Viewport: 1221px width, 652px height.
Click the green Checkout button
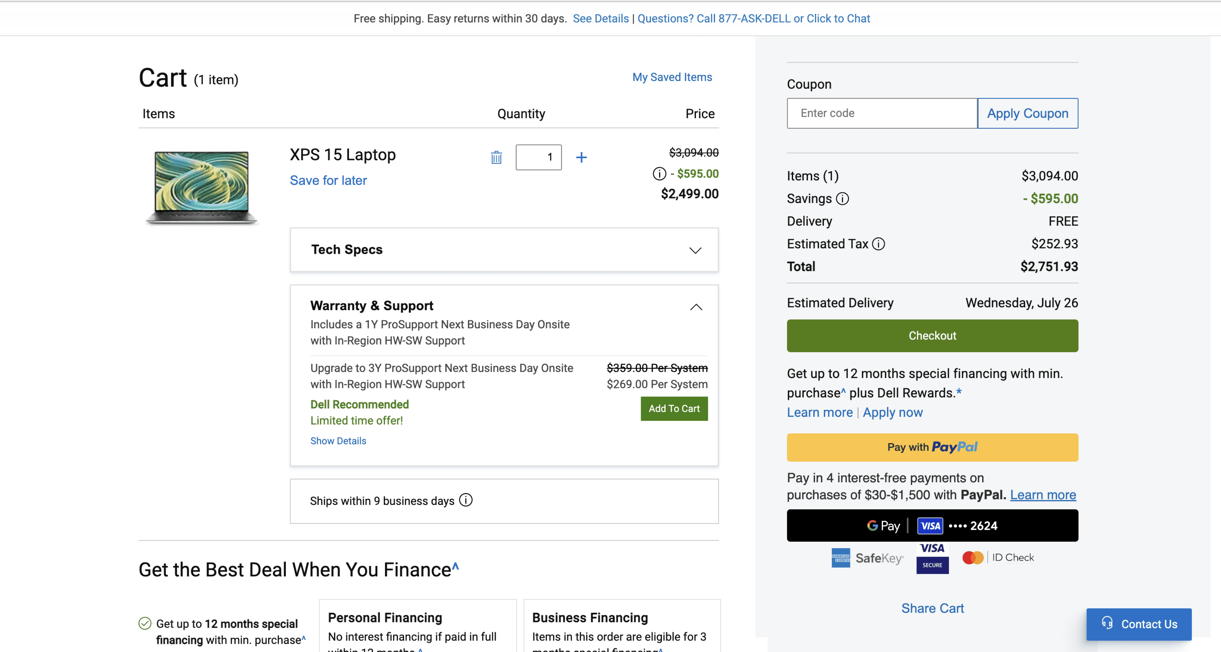932,336
